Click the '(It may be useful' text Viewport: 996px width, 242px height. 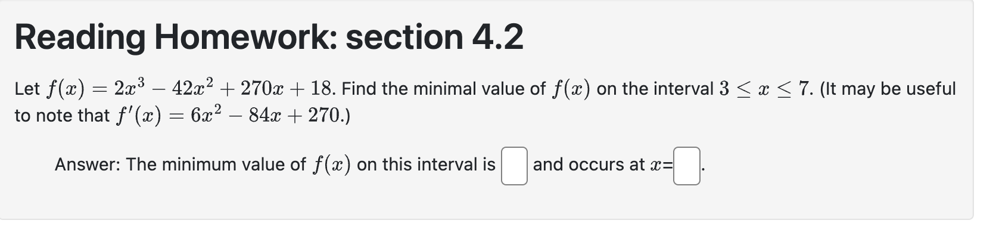pos(888,89)
